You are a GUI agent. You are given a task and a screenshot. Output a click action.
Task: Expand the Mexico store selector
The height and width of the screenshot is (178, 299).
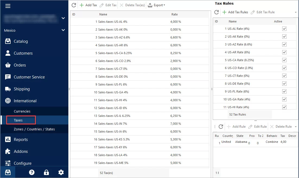[x=63, y=30]
